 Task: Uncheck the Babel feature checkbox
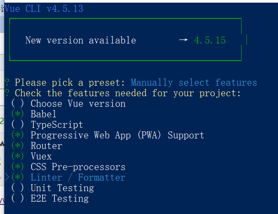[x=18, y=115]
